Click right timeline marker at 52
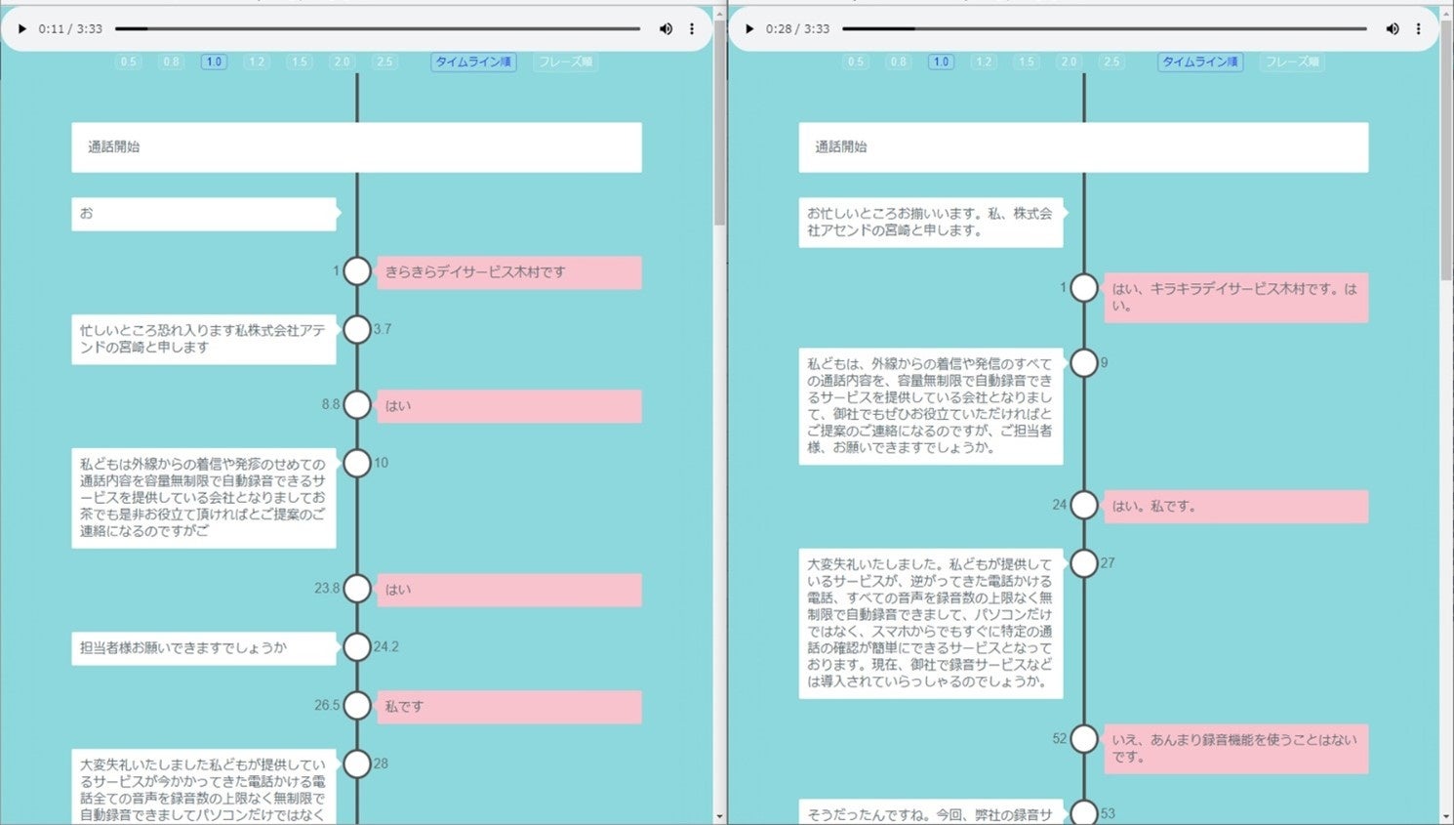The height and width of the screenshot is (825, 1454). pyautogui.click(x=1084, y=739)
